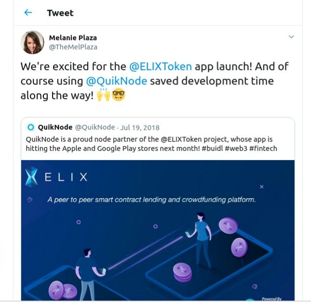The height and width of the screenshot is (302, 311).
Task: Click the raised hands emoji
Action: click(103, 95)
